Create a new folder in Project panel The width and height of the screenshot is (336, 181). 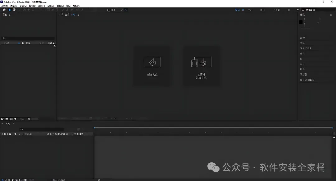(7, 119)
